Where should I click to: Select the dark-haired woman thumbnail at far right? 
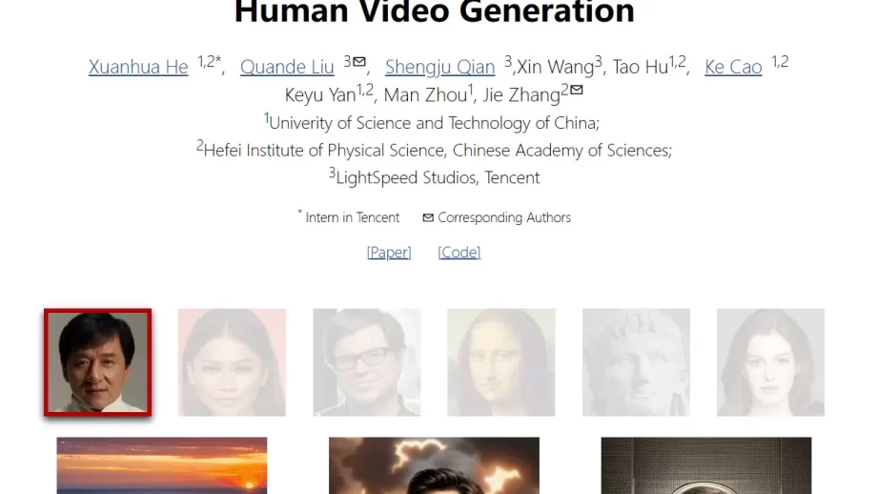pos(770,362)
